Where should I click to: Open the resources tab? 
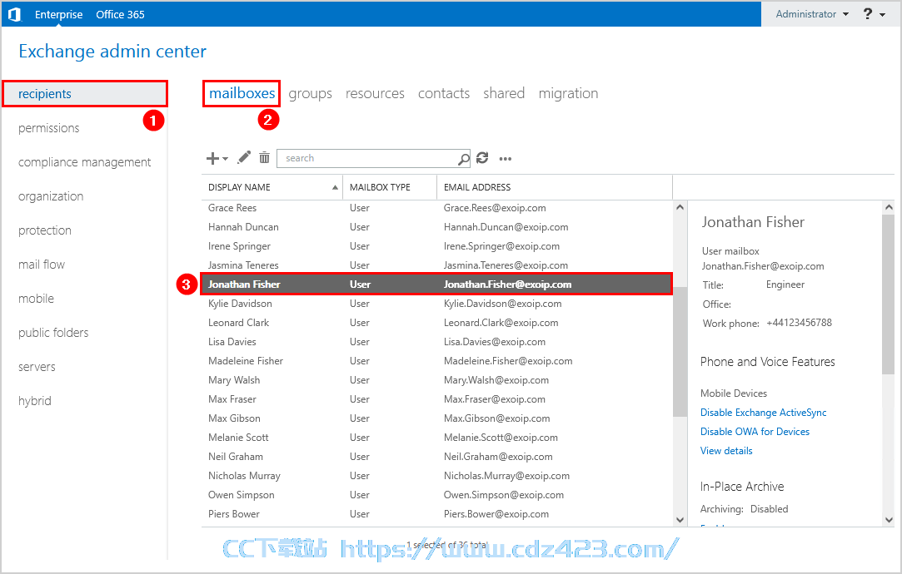click(x=375, y=93)
